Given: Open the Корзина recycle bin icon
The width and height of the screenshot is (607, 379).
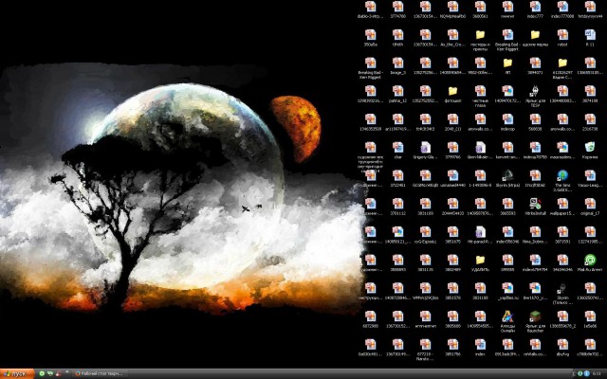Looking at the screenshot, I should (x=590, y=148).
